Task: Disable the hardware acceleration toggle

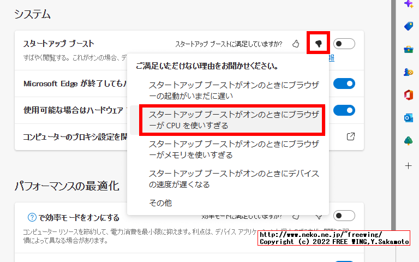Action: 344,110
